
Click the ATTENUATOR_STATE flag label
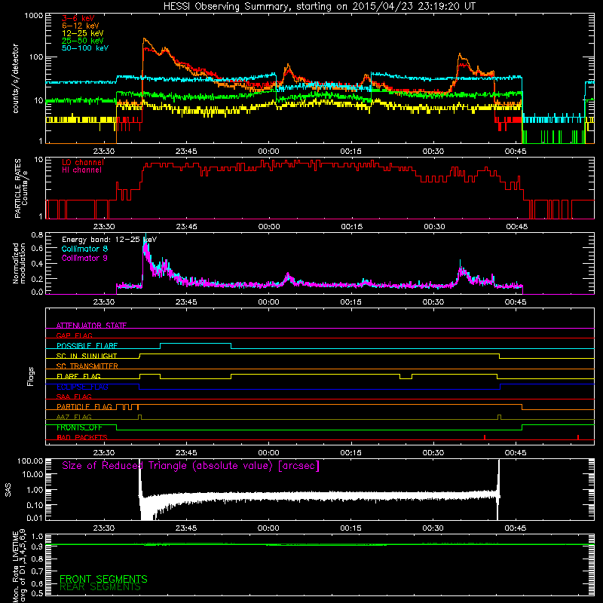pos(91,326)
